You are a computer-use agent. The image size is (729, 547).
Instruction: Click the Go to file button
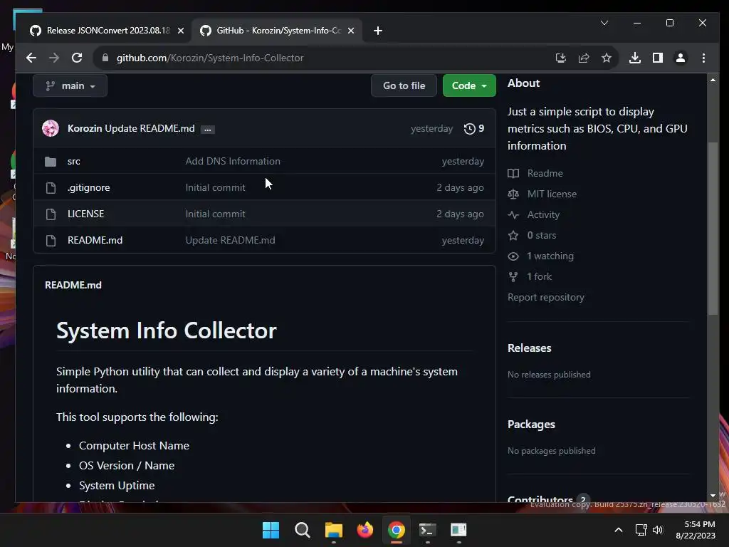click(x=404, y=85)
